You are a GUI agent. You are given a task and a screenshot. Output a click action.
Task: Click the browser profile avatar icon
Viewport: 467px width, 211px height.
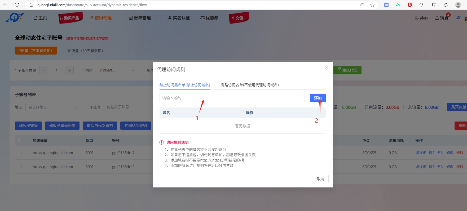coord(458,5)
